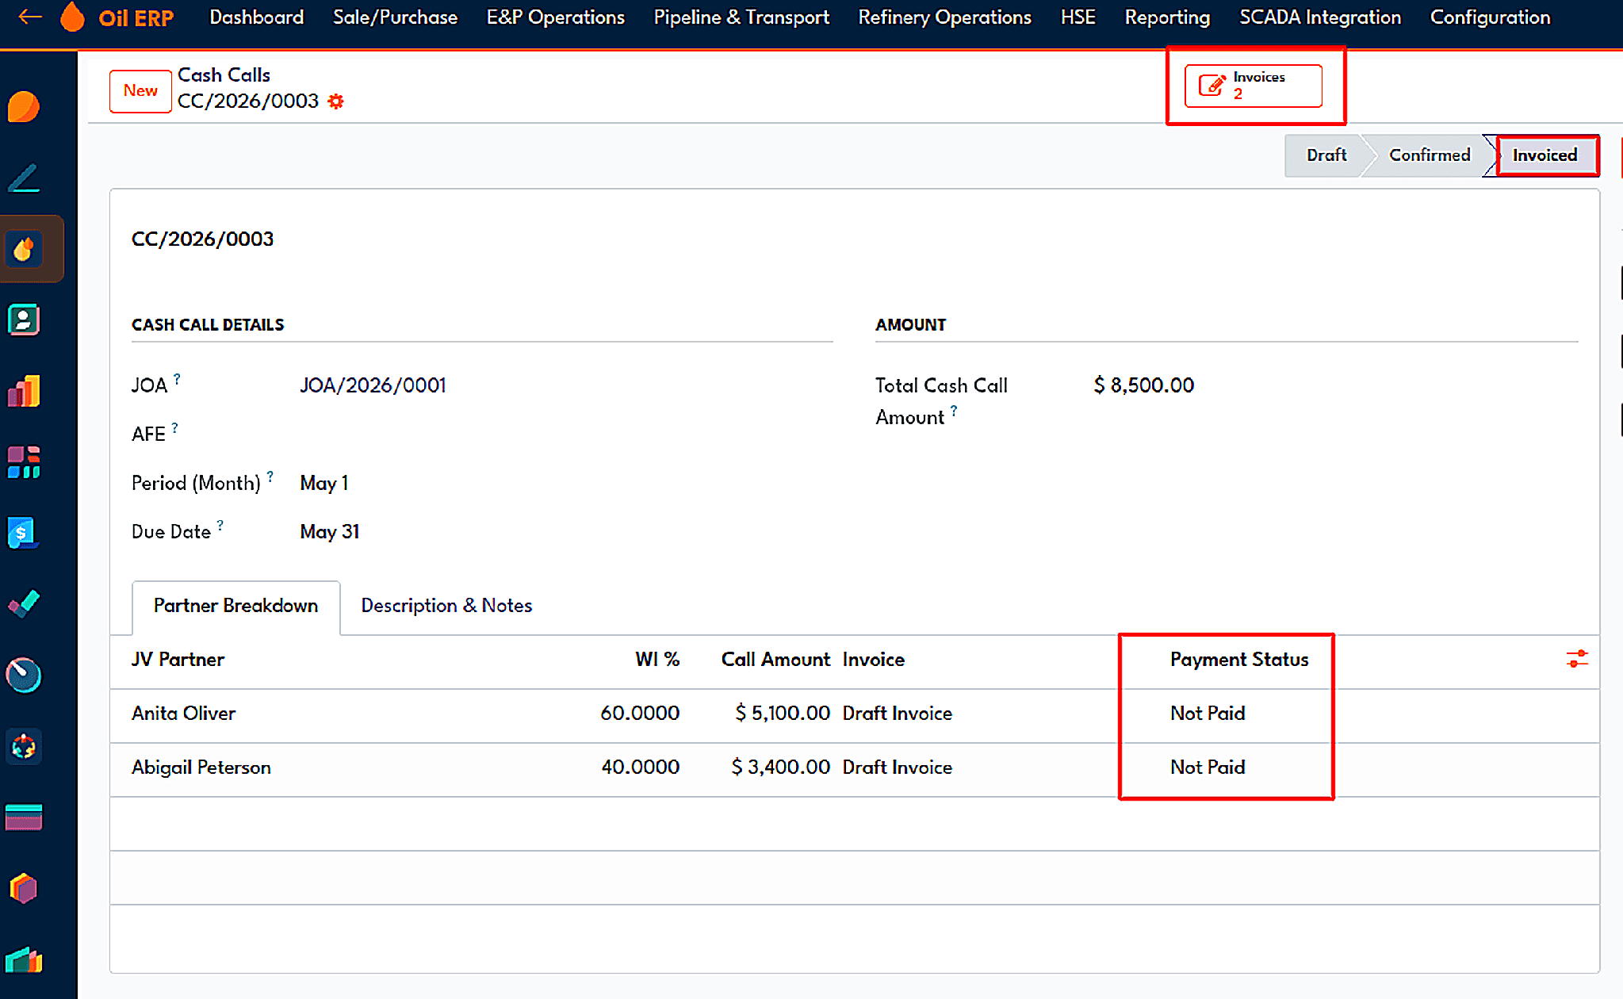Open the Configuration menu
The image size is (1623, 999).
(1490, 17)
